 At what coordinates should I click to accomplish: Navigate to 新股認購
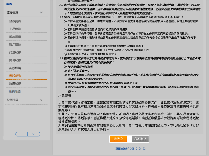click(x=15, y=68)
